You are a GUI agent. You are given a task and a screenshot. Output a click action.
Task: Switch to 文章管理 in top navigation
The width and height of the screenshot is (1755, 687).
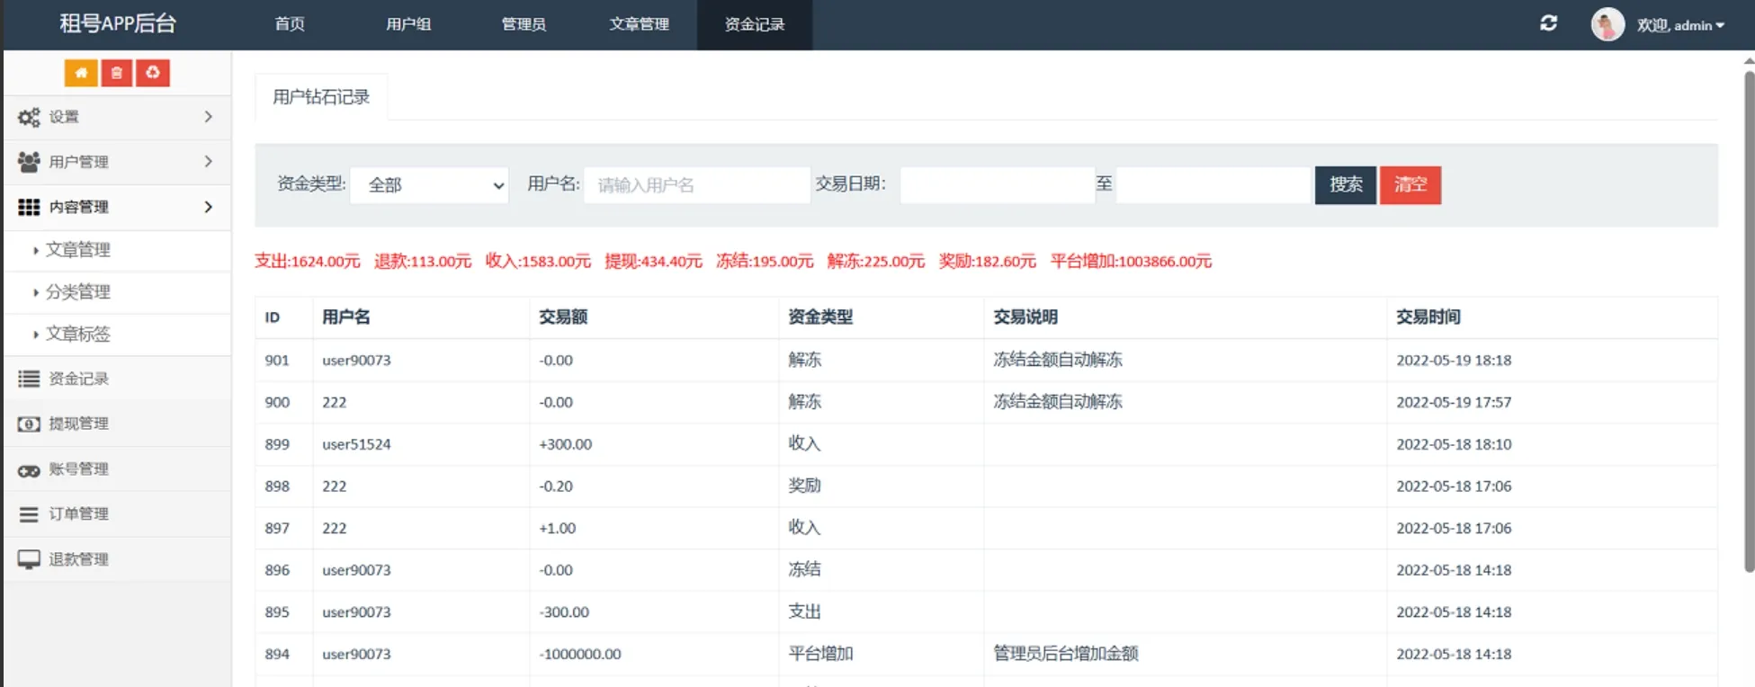point(639,24)
